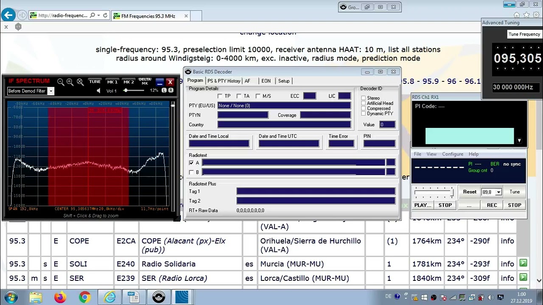
Task: Open the View menu in RDS window
Action: (x=431, y=154)
